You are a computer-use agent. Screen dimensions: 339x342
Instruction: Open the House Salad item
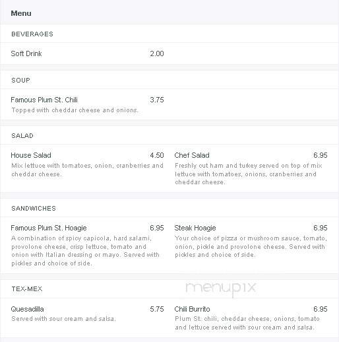tap(31, 155)
